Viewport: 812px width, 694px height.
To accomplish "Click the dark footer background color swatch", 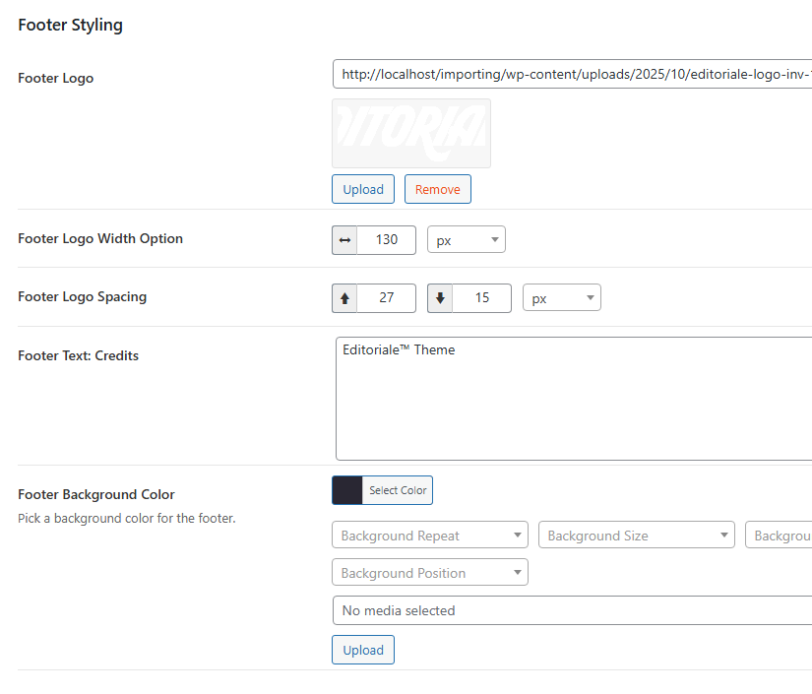I will click(347, 490).
